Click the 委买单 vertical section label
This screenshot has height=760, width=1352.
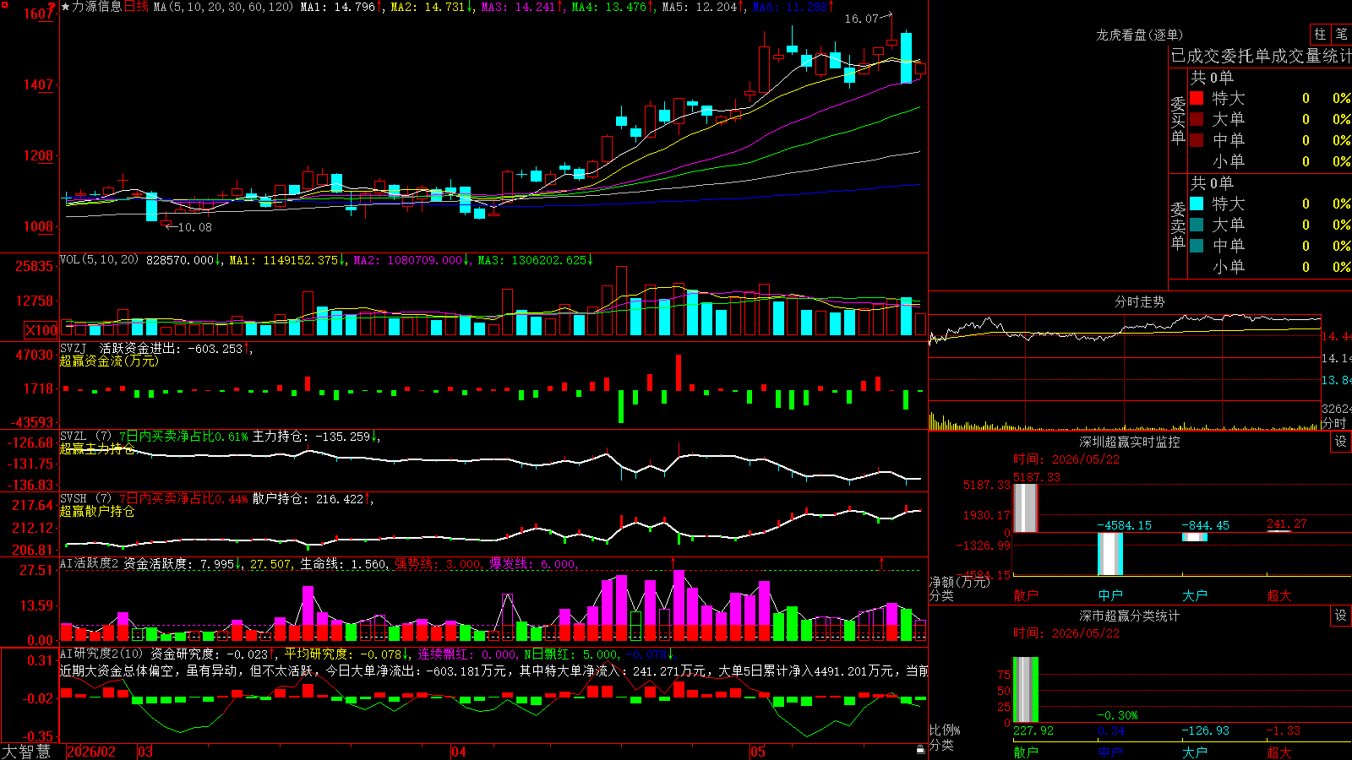click(x=1178, y=120)
